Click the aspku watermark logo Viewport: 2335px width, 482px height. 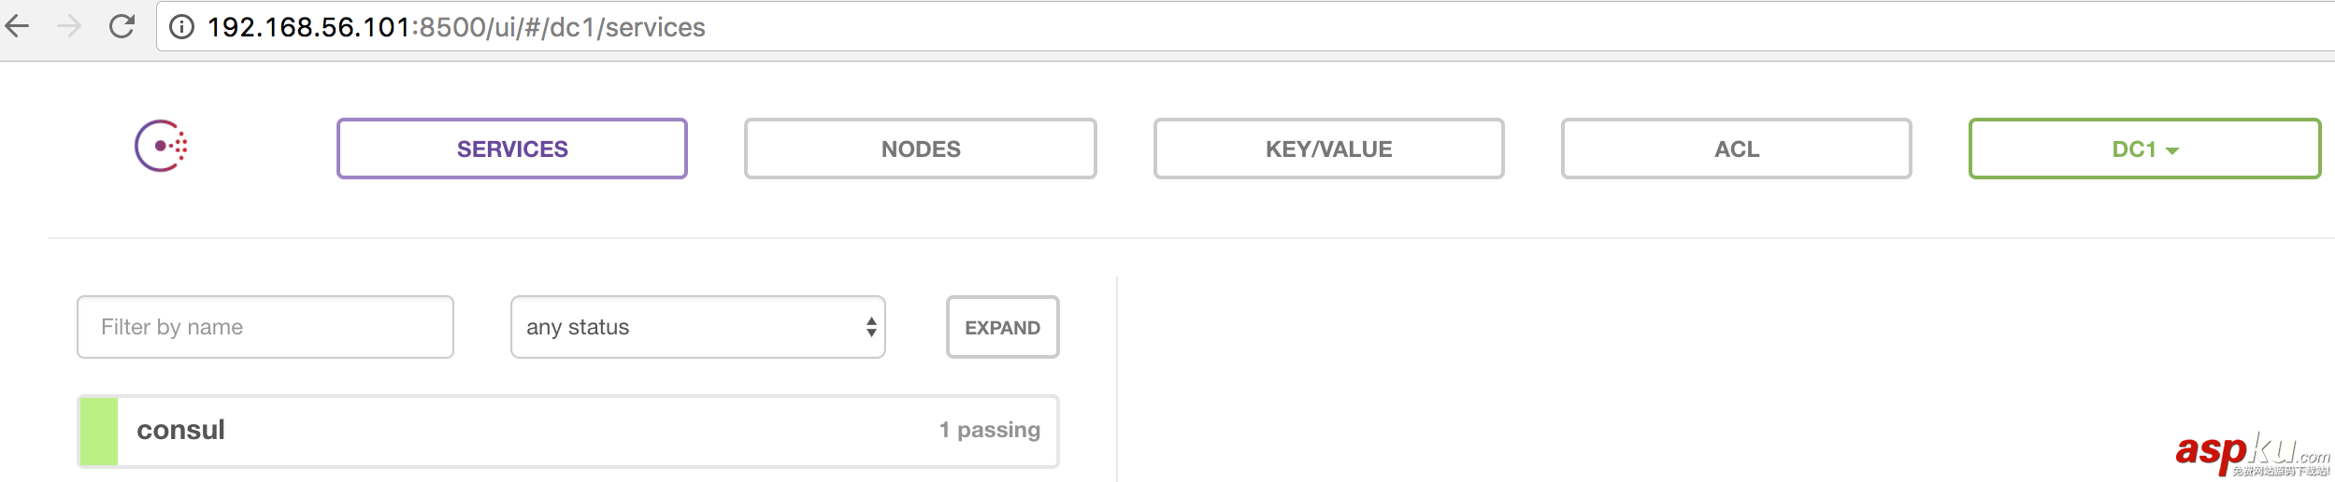coord(2251,453)
